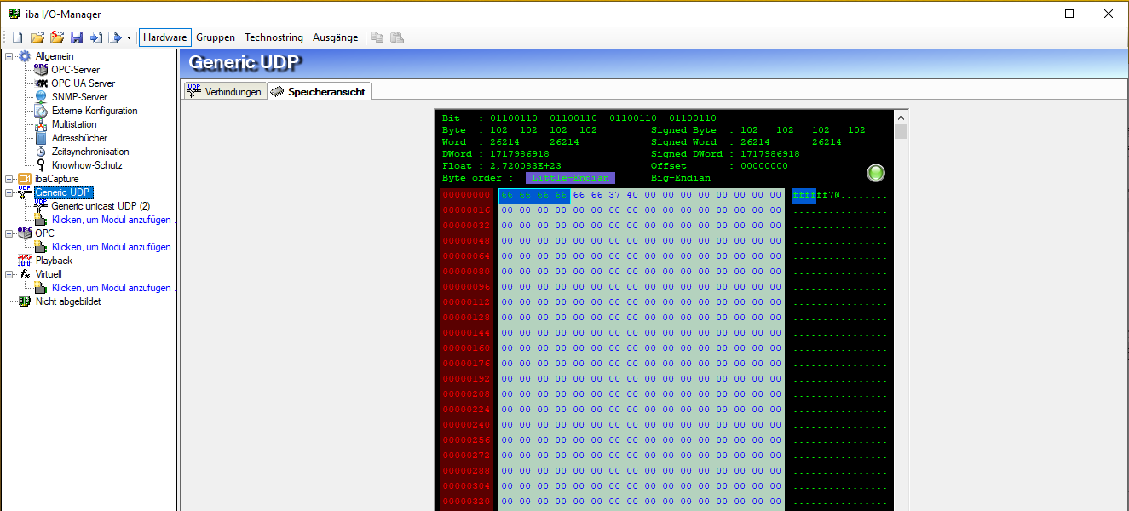Screen dimensions: 1129x511
Task: Switch to the Ausgänge view
Action: coord(336,37)
